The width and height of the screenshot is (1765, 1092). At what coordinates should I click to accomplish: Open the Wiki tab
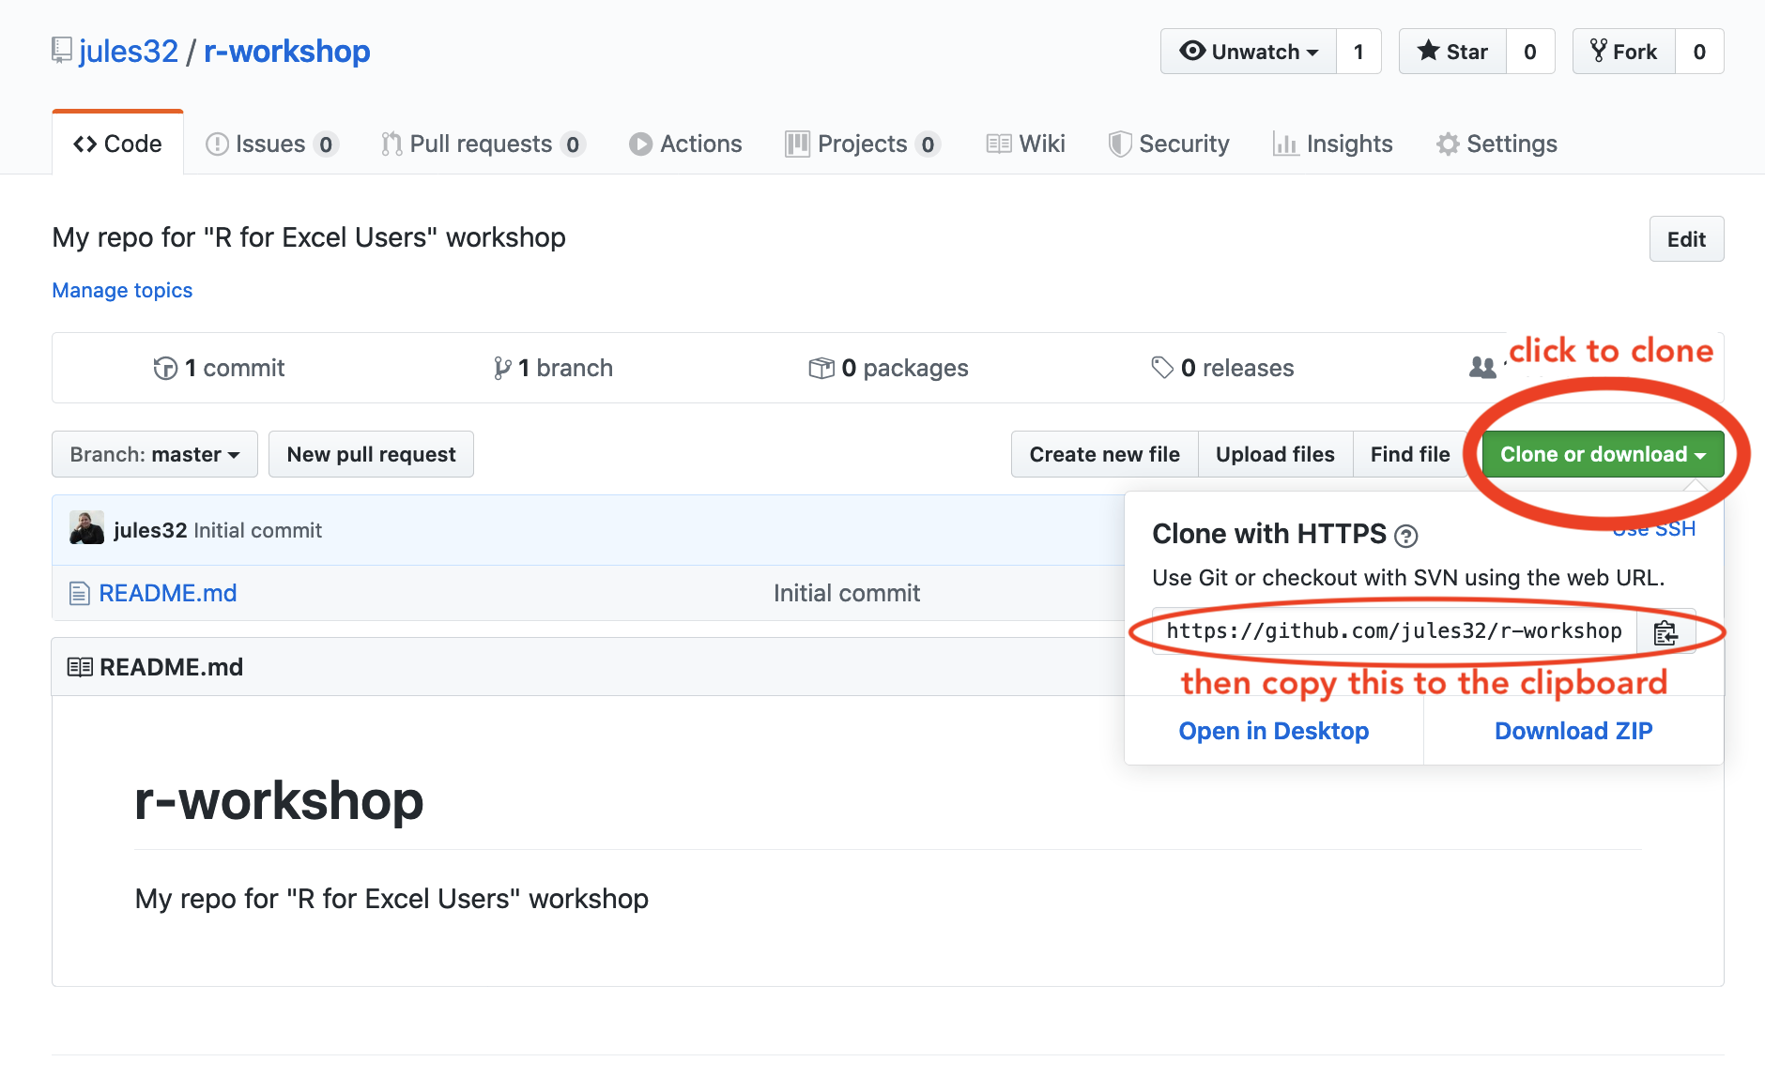[1025, 144]
